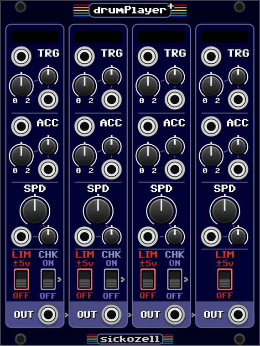Viewport: 260px width, 346px height.
Task: Click the SPD CV input jack on channel 2
Action: click(x=84, y=237)
